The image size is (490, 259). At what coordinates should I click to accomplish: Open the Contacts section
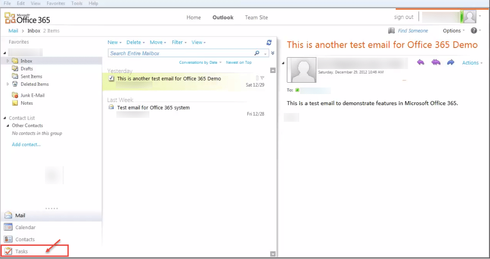pyautogui.click(x=51, y=239)
